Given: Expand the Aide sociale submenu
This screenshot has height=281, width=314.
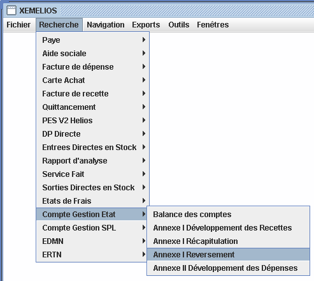Looking at the screenshot, I should pyautogui.click(x=92, y=54).
